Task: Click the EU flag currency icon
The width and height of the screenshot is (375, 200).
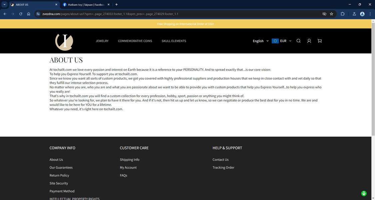Action: (275, 41)
